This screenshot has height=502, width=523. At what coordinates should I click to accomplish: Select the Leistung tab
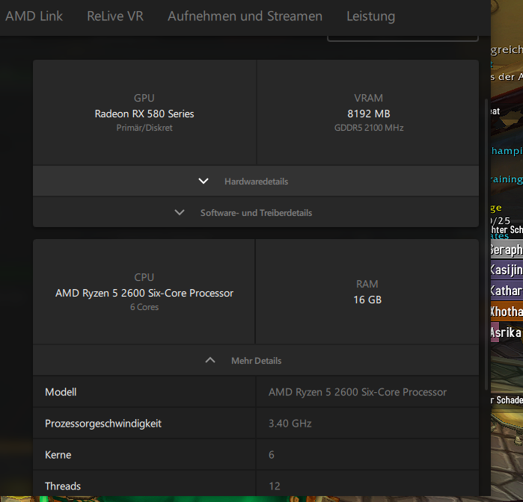[x=370, y=16]
